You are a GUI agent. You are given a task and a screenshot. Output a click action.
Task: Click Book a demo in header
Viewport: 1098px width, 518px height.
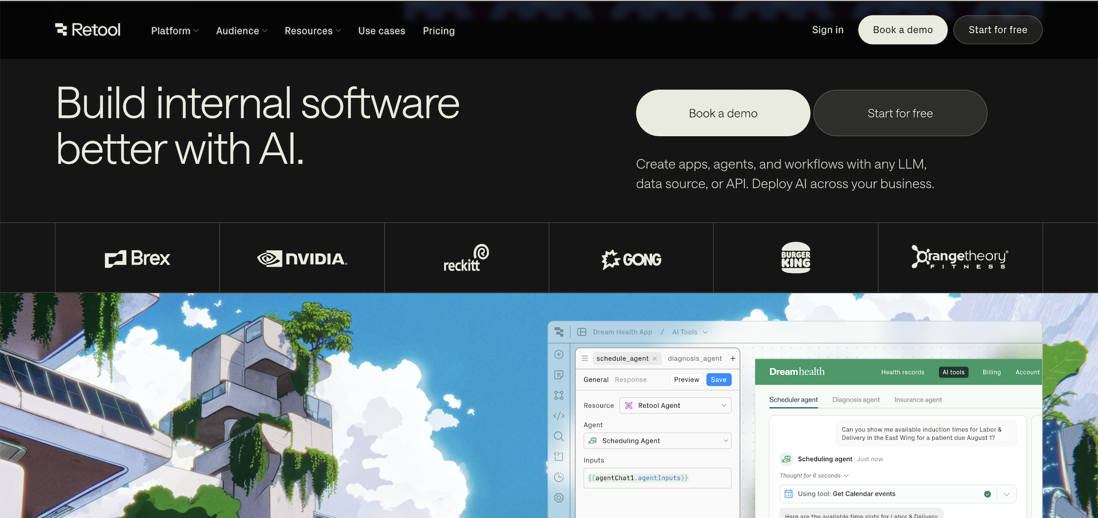coord(903,30)
